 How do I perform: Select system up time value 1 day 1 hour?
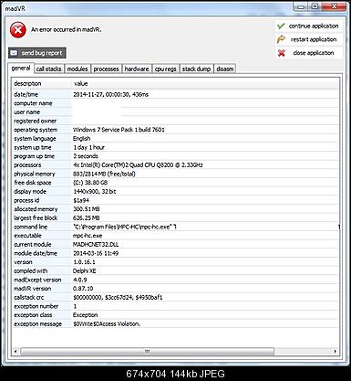[x=88, y=147]
